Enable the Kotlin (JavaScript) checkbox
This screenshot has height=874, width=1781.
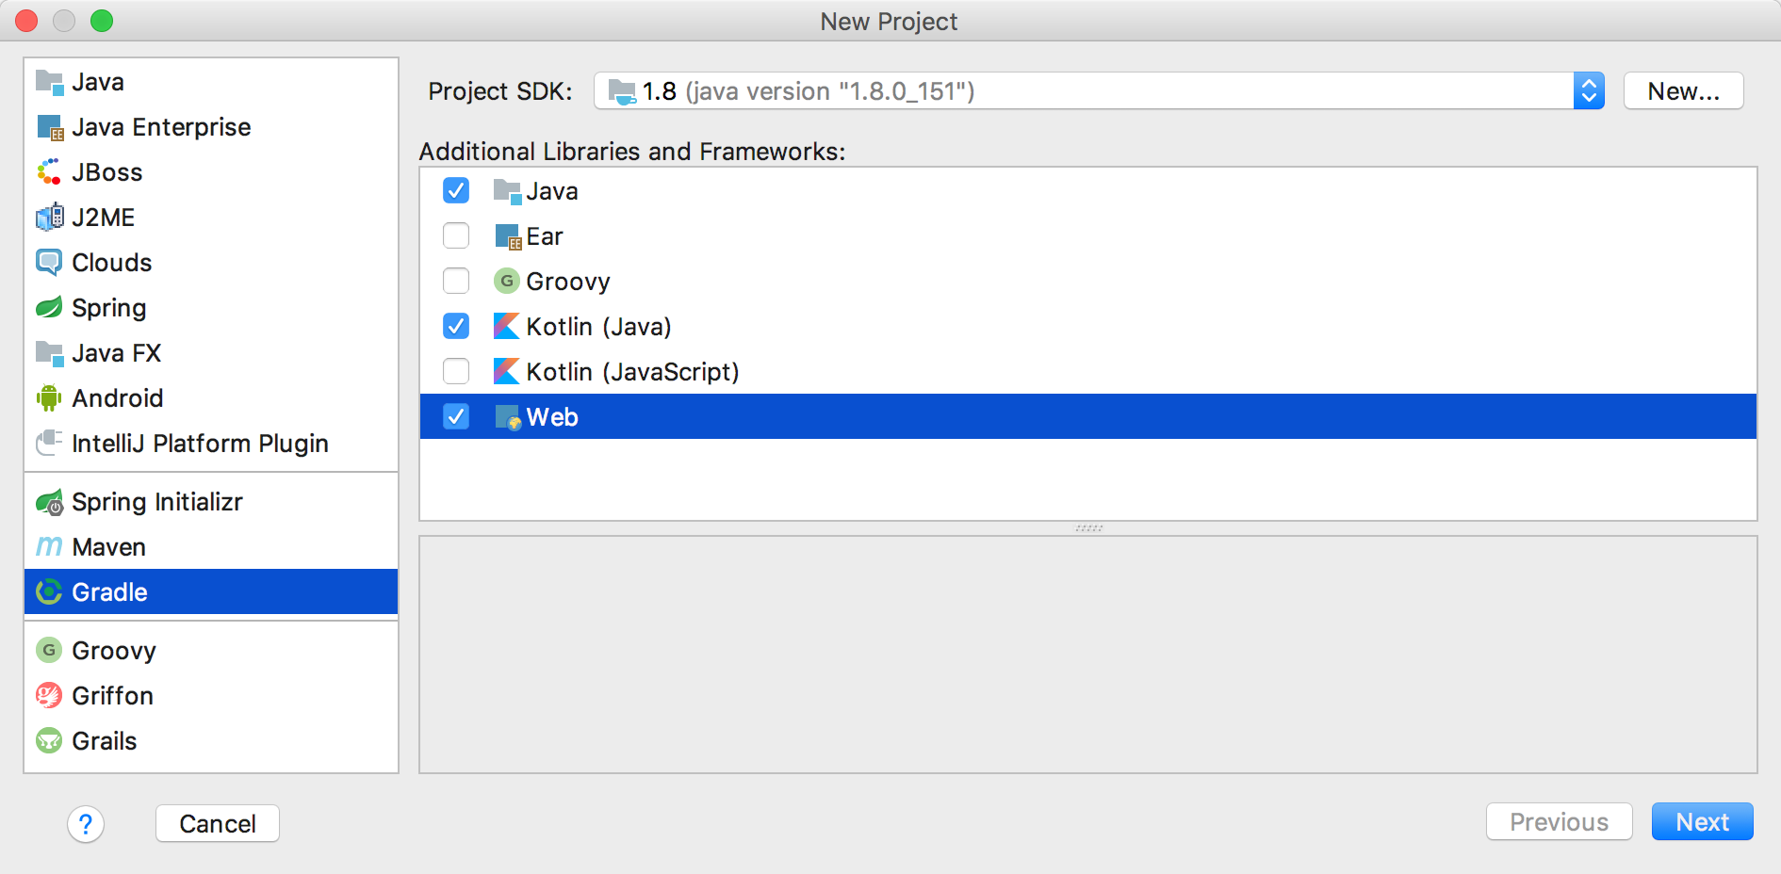pos(456,372)
